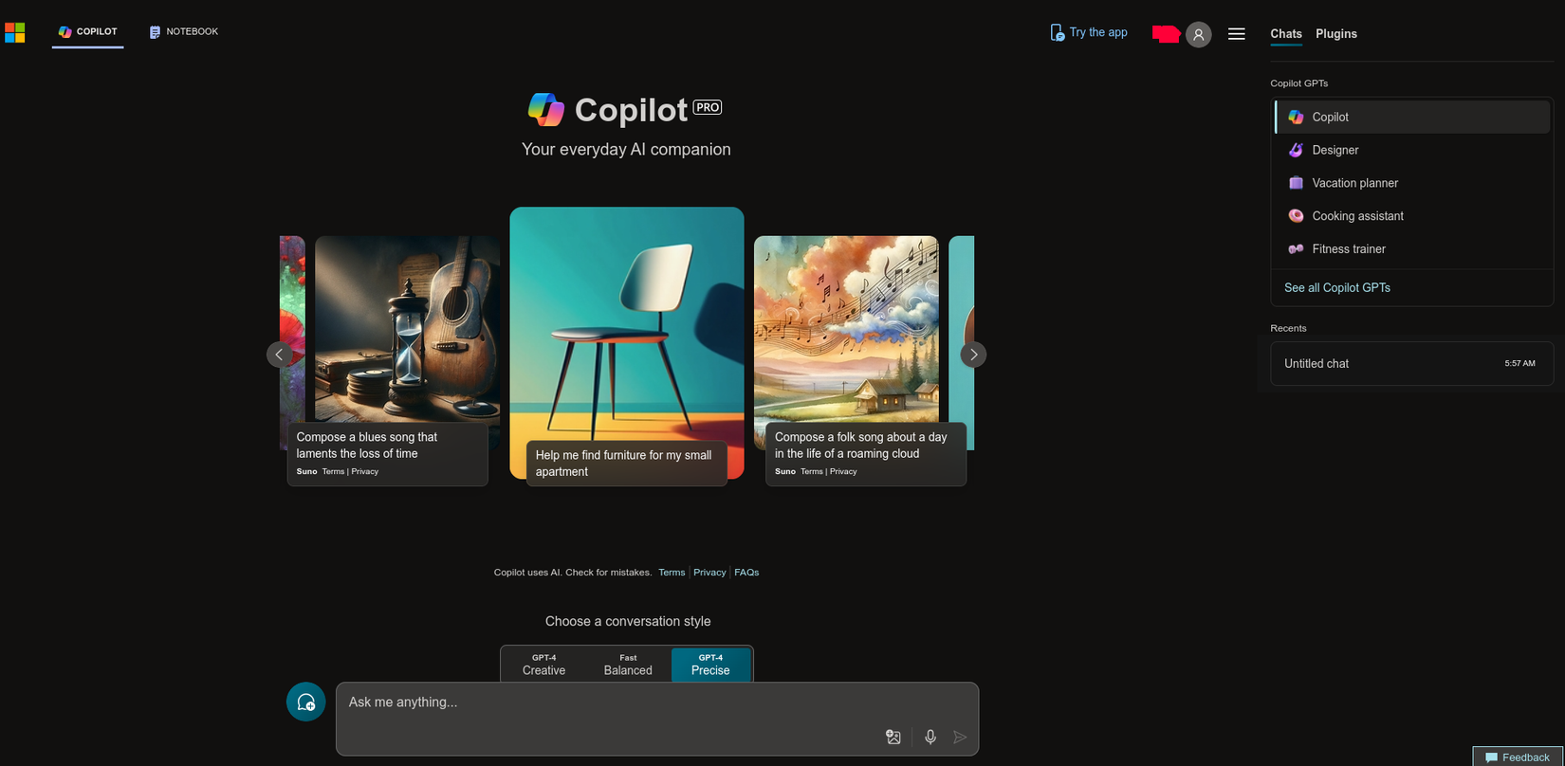Viewport: 1565px width, 766px height.
Task: Click the new topic chat icon
Action: pyautogui.click(x=305, y=702)
